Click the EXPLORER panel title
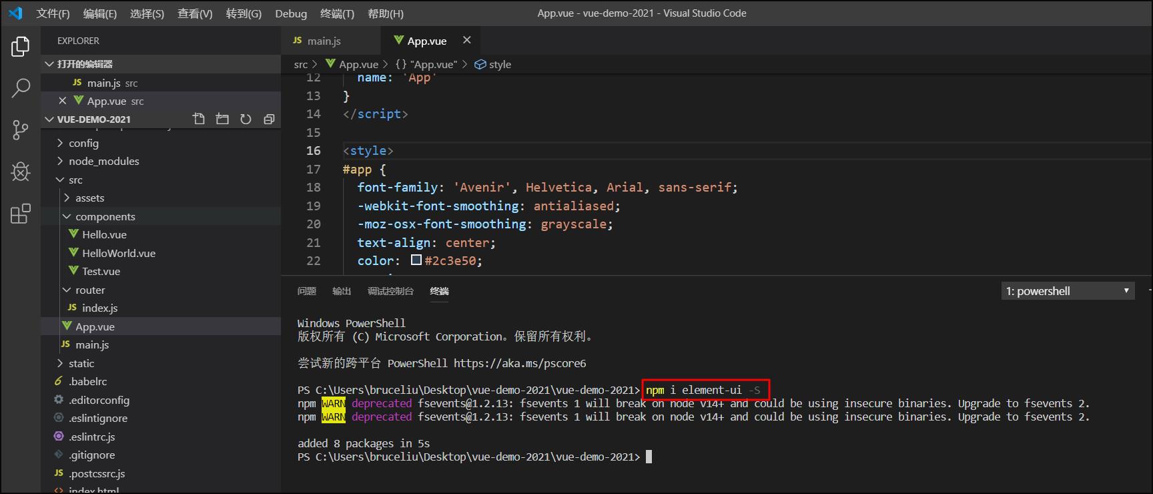 [78, 41]
